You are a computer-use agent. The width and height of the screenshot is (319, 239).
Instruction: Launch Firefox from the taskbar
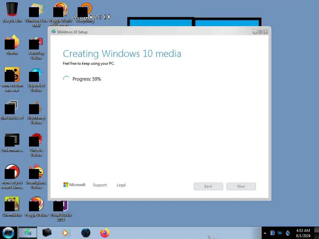coord(105,233)
